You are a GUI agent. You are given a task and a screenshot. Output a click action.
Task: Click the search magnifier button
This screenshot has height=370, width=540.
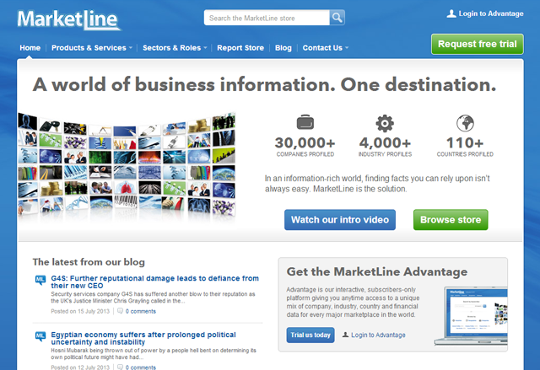pyautogui.click(x=337, y=18)
